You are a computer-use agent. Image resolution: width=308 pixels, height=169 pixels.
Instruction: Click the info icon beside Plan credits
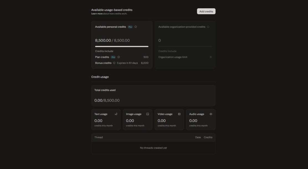(x=119, y=57)
